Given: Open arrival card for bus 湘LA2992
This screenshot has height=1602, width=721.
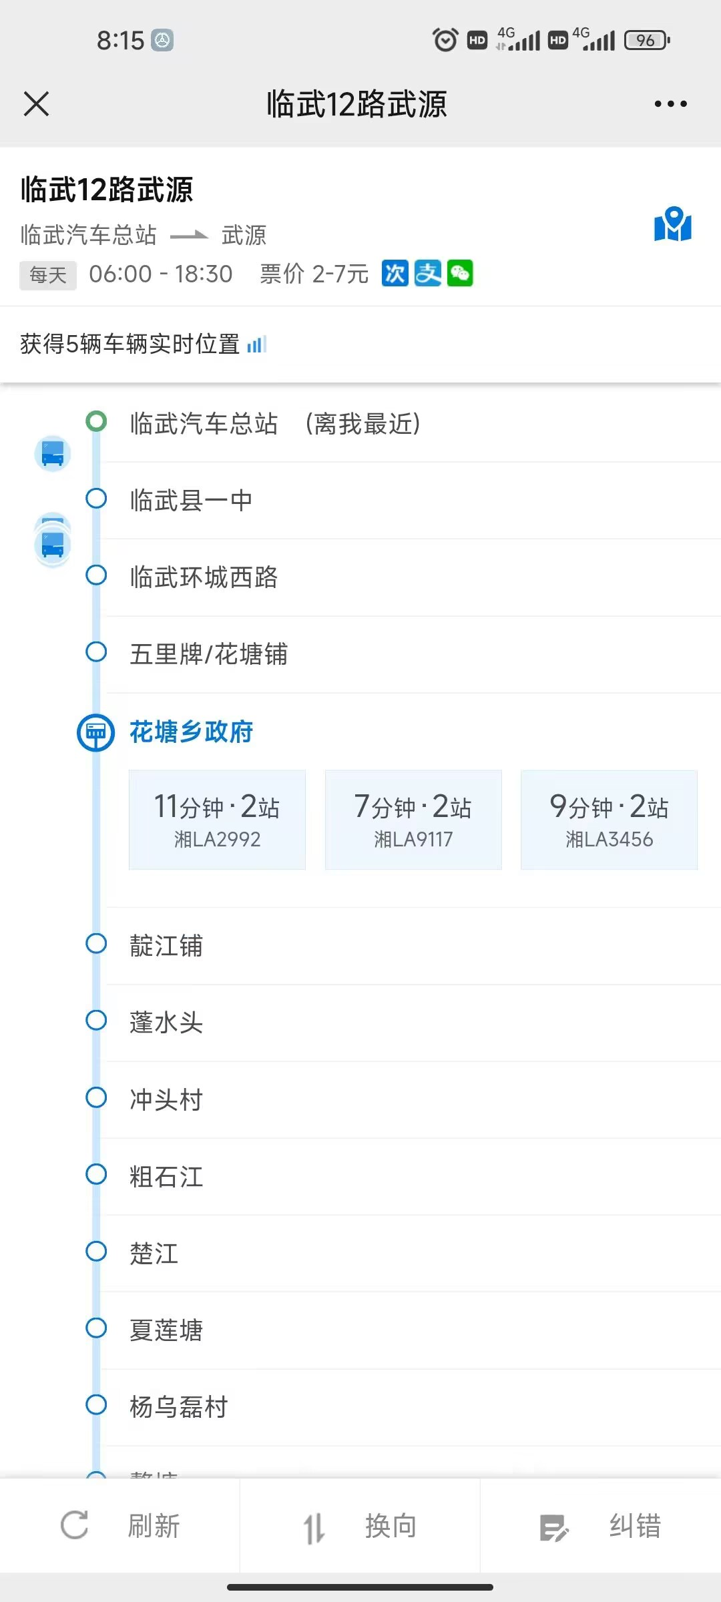Looking at the screenshot, I should [x=217, y=820].
